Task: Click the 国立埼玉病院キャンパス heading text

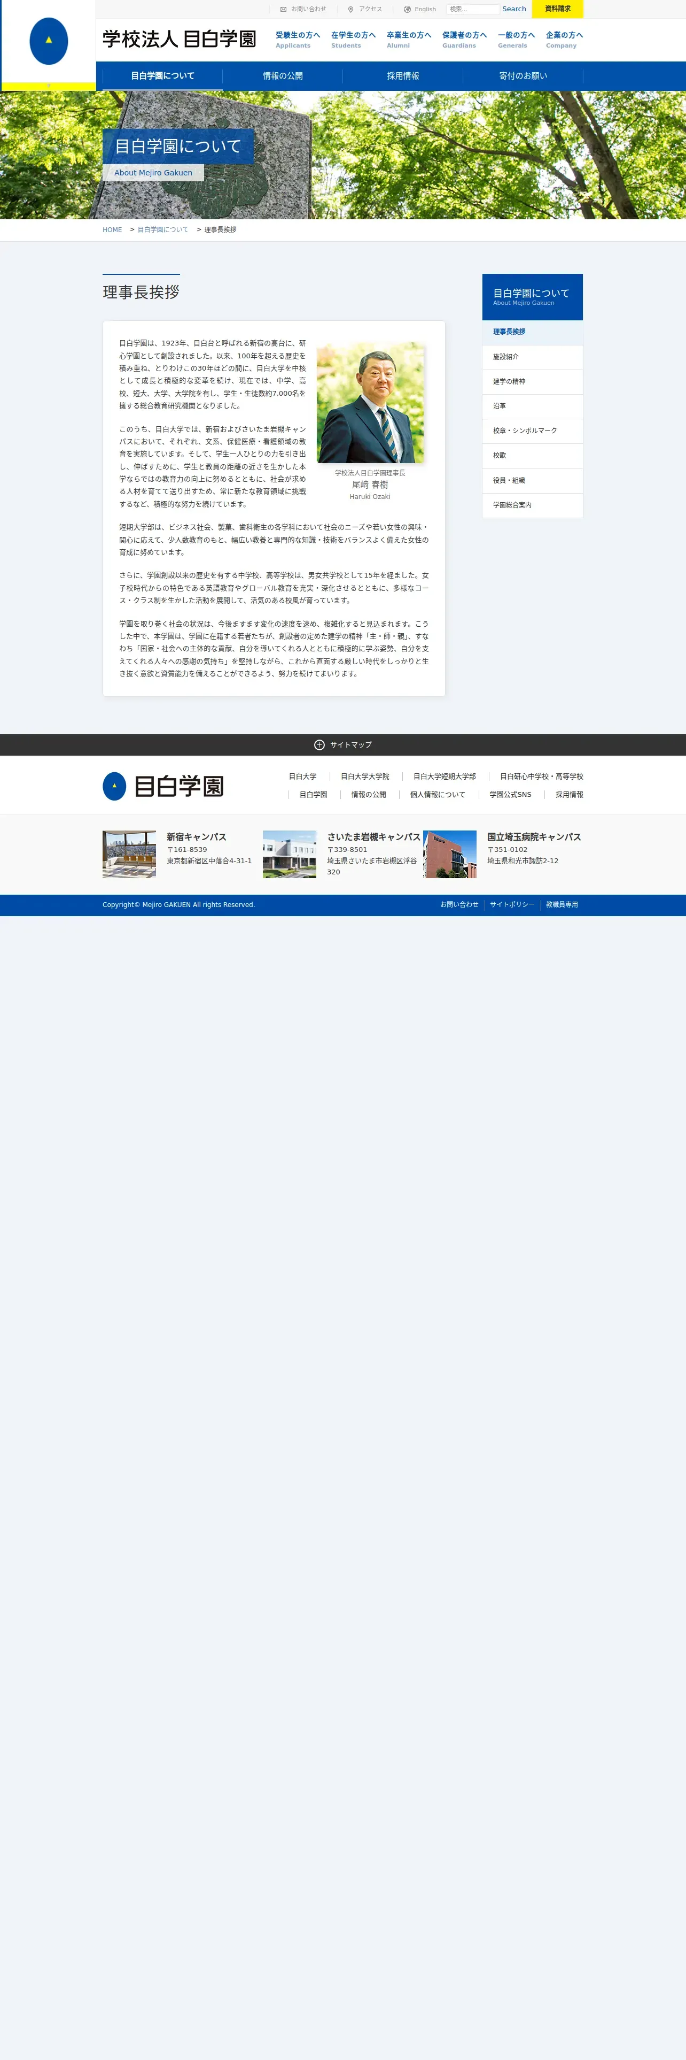Action: pyautogui.click(x=534, y=836)
